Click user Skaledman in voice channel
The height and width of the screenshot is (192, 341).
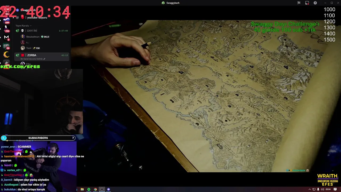pyautogui.click(x=33, y=37)
